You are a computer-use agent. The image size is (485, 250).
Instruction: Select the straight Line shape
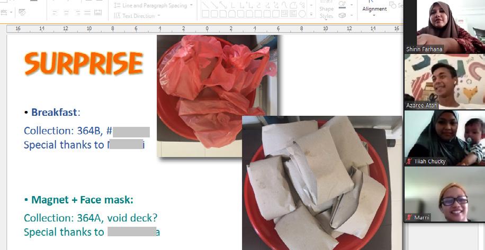pos(205,5)
